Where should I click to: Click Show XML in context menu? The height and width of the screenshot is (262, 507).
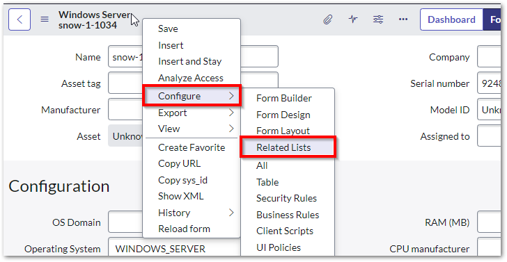click(192, 196)
